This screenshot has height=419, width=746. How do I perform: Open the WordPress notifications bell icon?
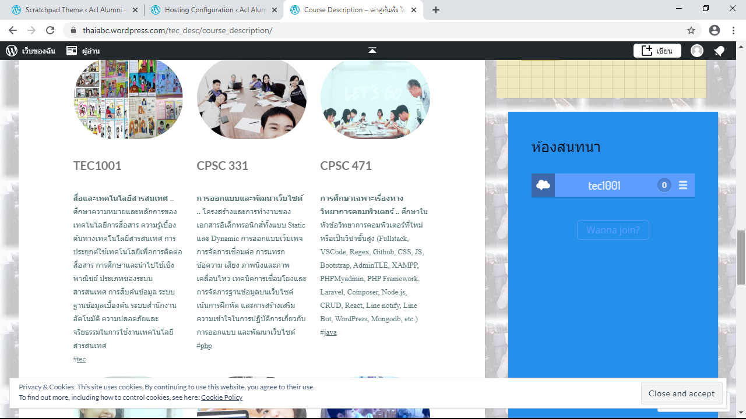[x=719, y=51]
